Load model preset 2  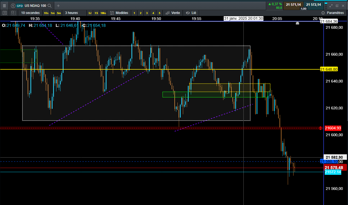point(140,13)
